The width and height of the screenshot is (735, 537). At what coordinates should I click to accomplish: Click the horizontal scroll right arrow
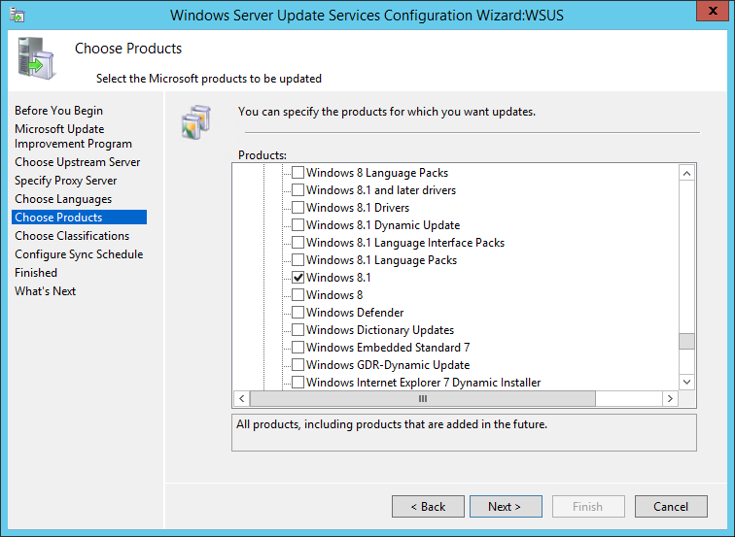pos(670,398)
